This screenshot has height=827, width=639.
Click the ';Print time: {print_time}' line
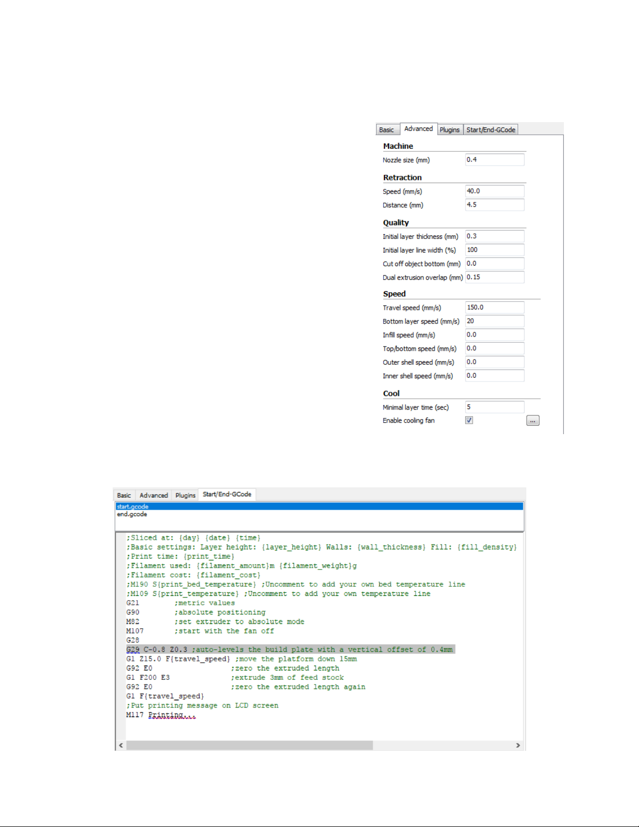click(x=180, y=557)
